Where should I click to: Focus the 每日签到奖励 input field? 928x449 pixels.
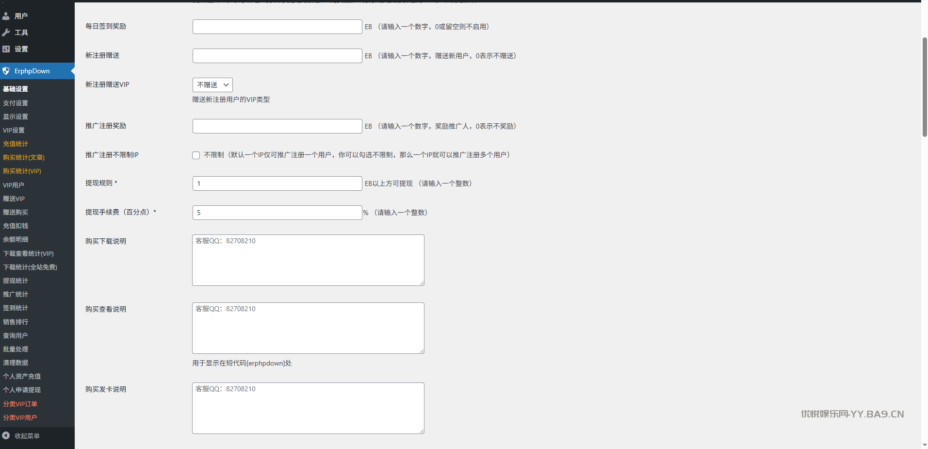tap(277, 27)
